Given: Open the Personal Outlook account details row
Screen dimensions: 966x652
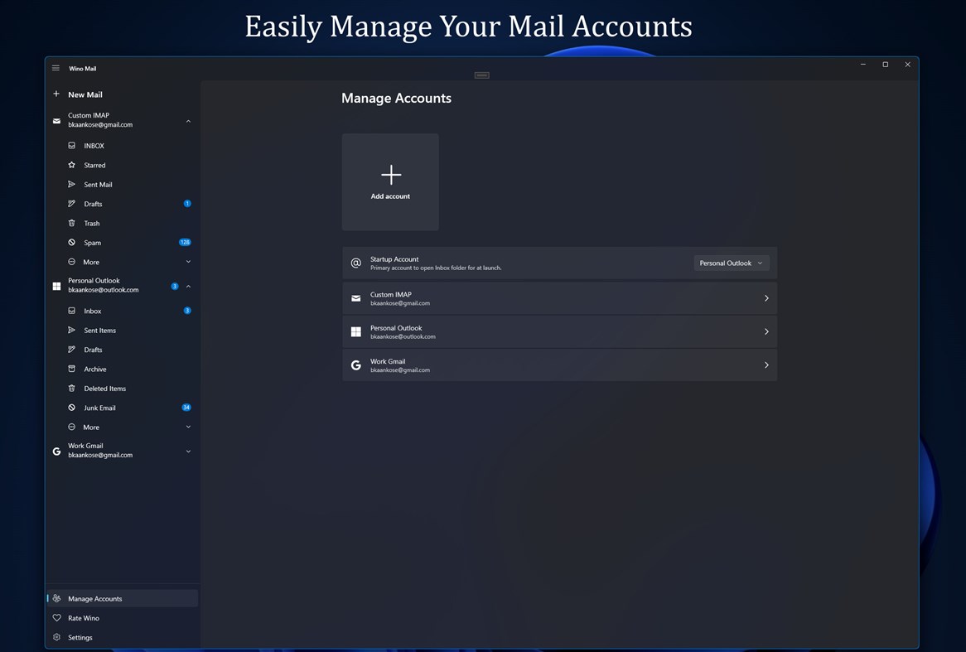Looking at the screenshot, I should click(x=559, y=331).
